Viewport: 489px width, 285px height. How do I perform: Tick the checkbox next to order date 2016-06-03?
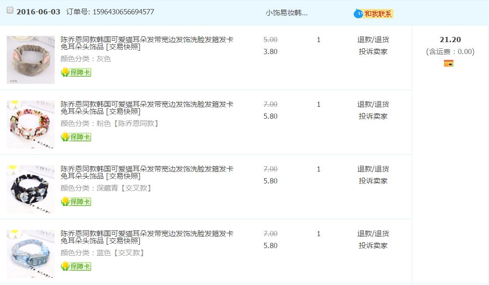tap(10, 10)
